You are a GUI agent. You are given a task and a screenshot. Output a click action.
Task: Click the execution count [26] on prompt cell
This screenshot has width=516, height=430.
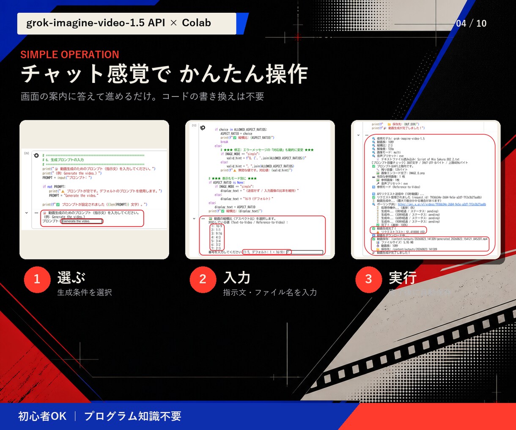27,154
